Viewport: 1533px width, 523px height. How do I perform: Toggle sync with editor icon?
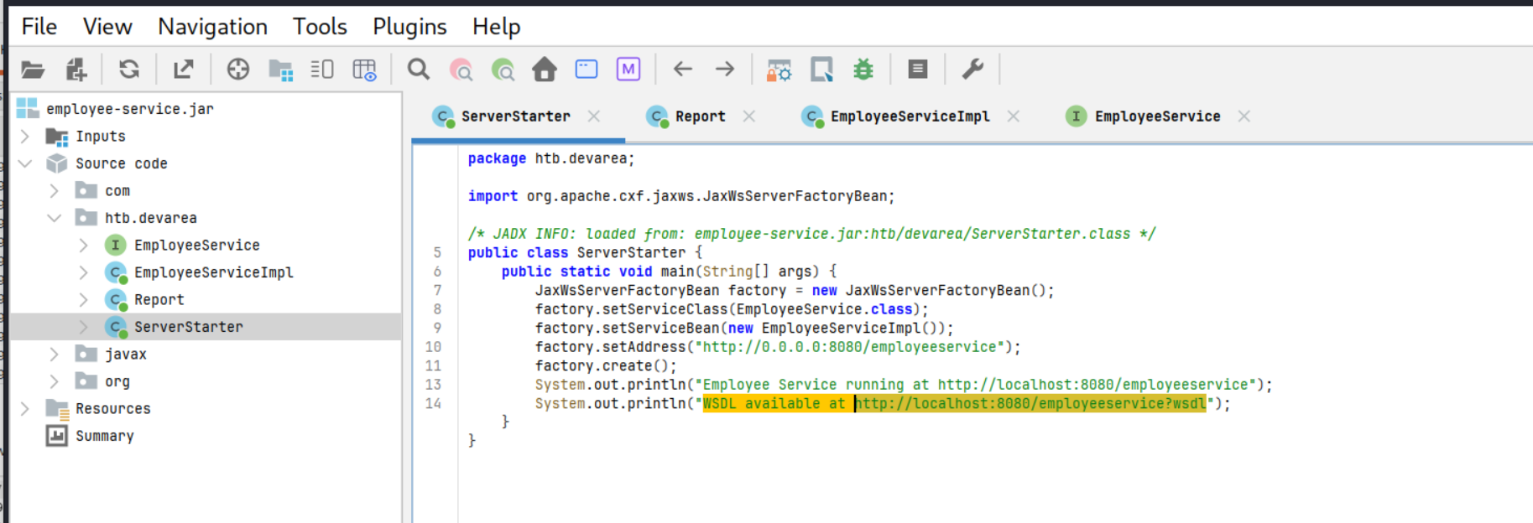(238, 70)
